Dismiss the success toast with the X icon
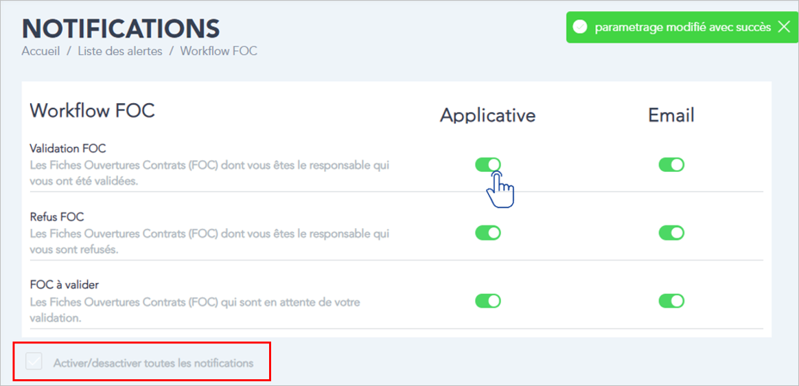The height and width of the screenshot is (386, 799). pos(784,27)
